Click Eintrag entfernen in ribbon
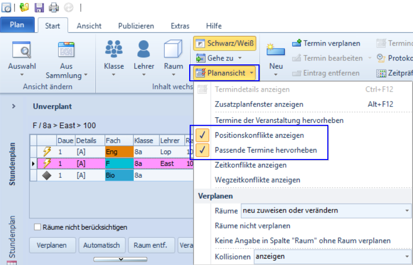This screenshot has height=265, width=413. [x=326, y=73]
